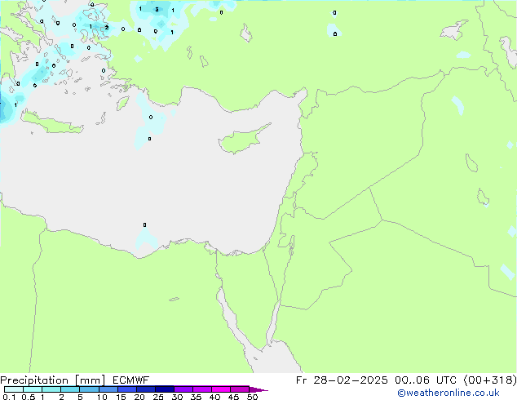Viewport: 517px width, 400px height.
Task: Click the legend label "35"
Action: pyautogui.click(x=196, y=397)
